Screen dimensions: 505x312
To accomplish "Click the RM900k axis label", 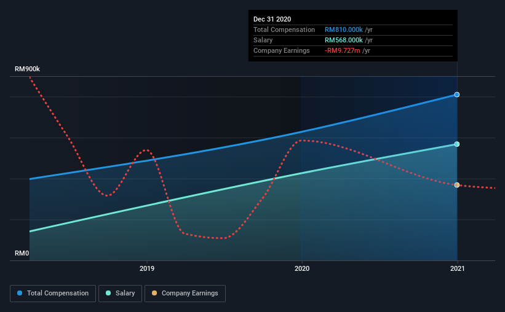I will 28,69.
